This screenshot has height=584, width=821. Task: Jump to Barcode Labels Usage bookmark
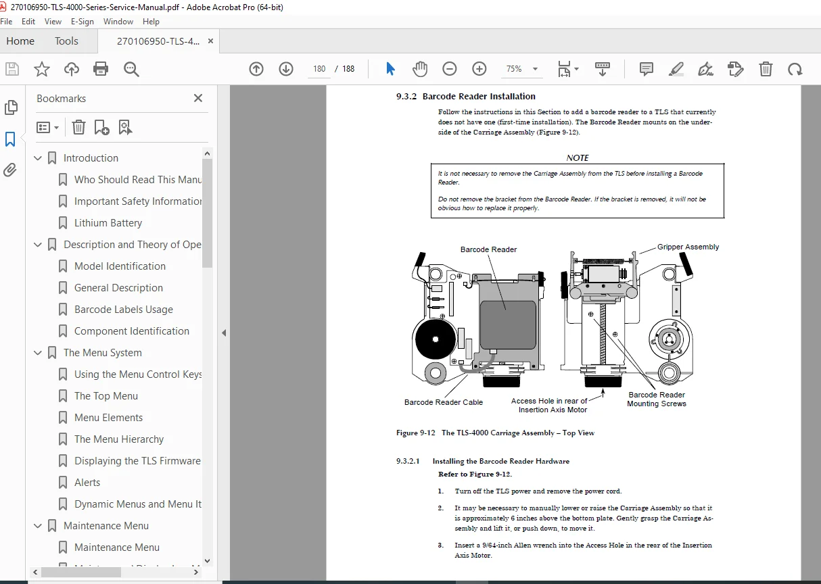pos(124,310)
